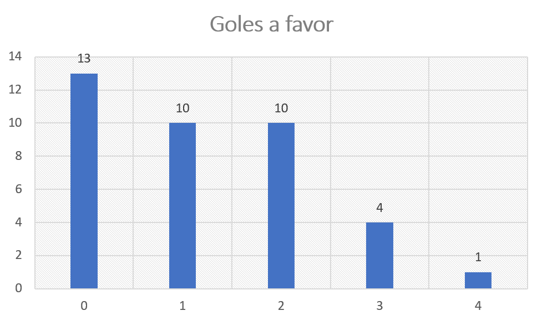The image size is (542, 321).
Task: Click the shortest blue bar with value 1
Action: (x=478, y=280)
